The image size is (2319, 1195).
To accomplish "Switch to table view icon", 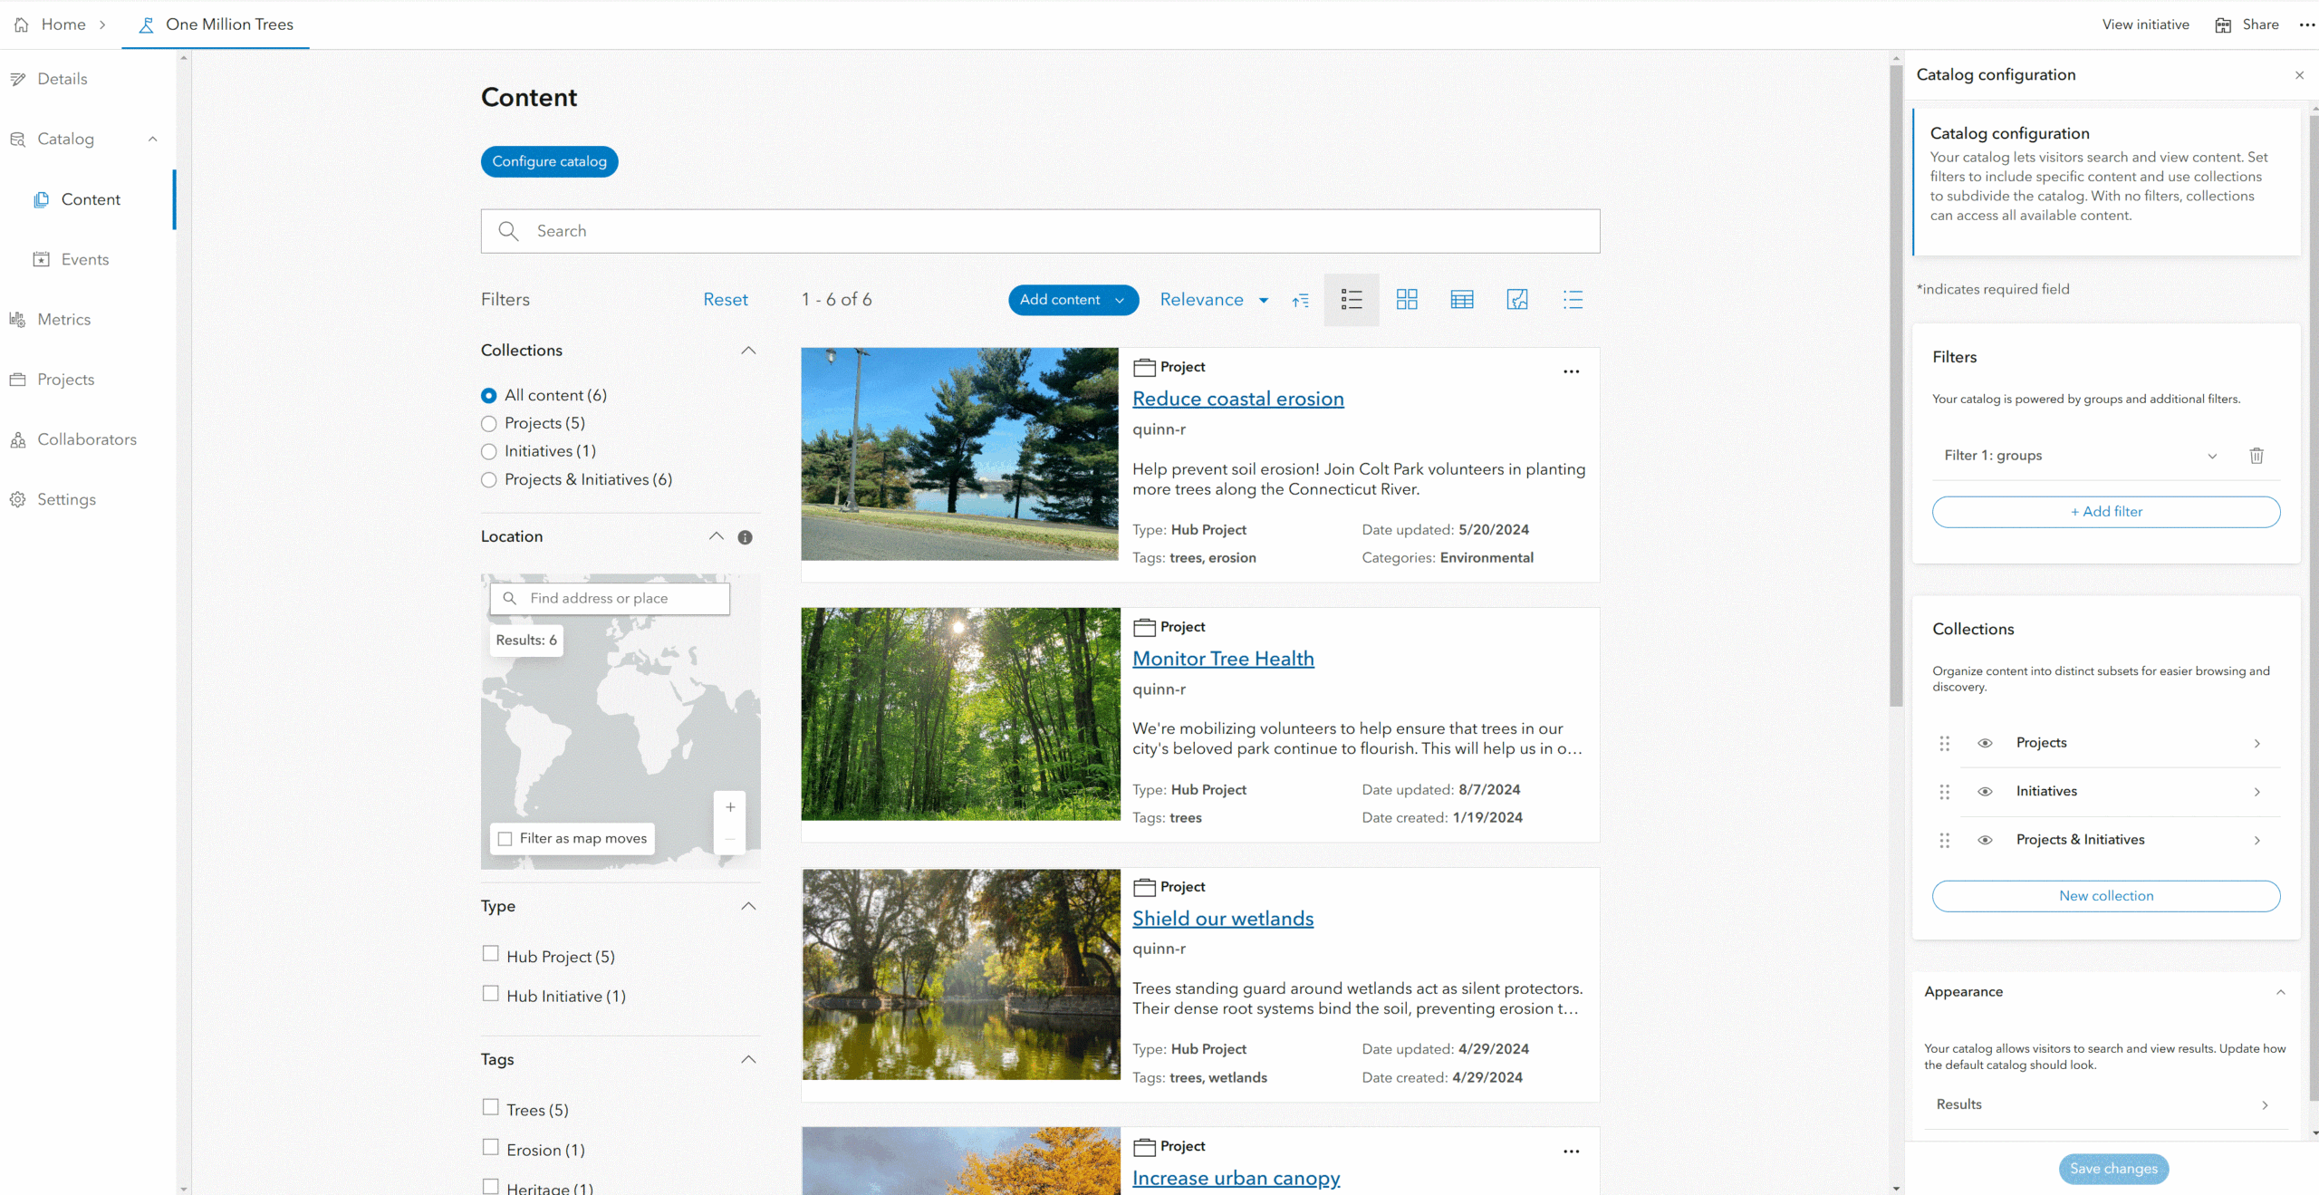I will pos(1462,300).
